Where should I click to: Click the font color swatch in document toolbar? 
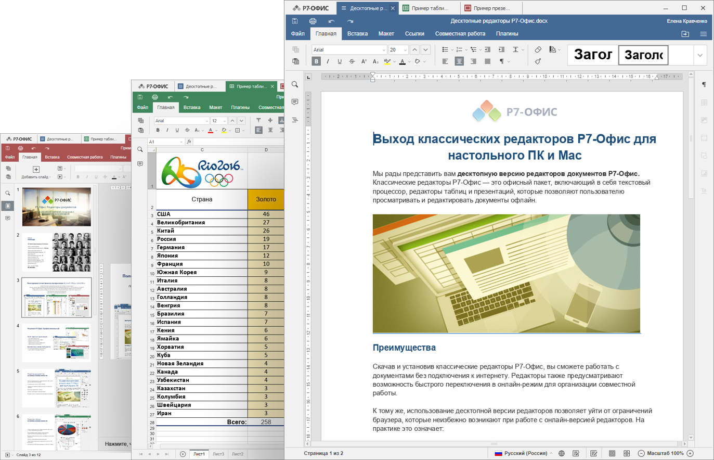pos(402,61)
